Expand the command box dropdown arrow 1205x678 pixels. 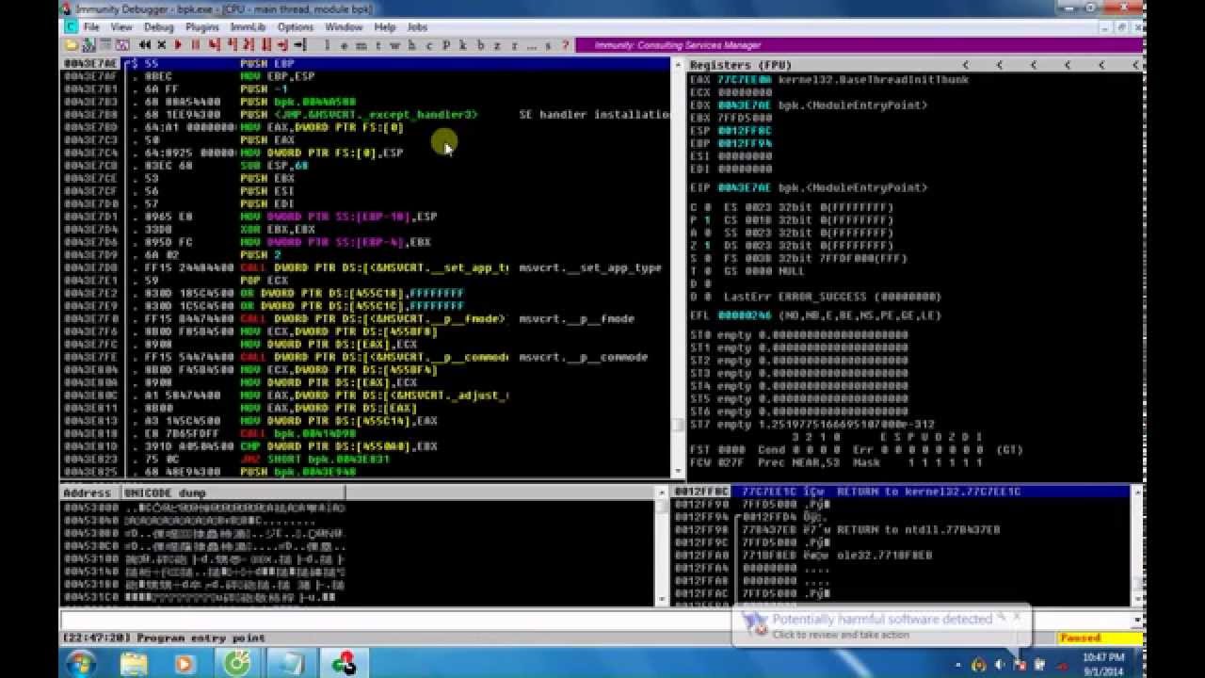click(1136, 621)
